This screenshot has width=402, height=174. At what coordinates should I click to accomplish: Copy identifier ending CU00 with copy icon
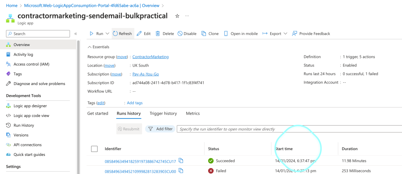[181, 170]
